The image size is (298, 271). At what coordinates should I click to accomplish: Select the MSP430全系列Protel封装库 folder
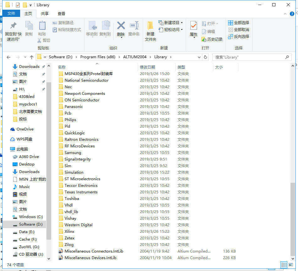coord(88,74)
